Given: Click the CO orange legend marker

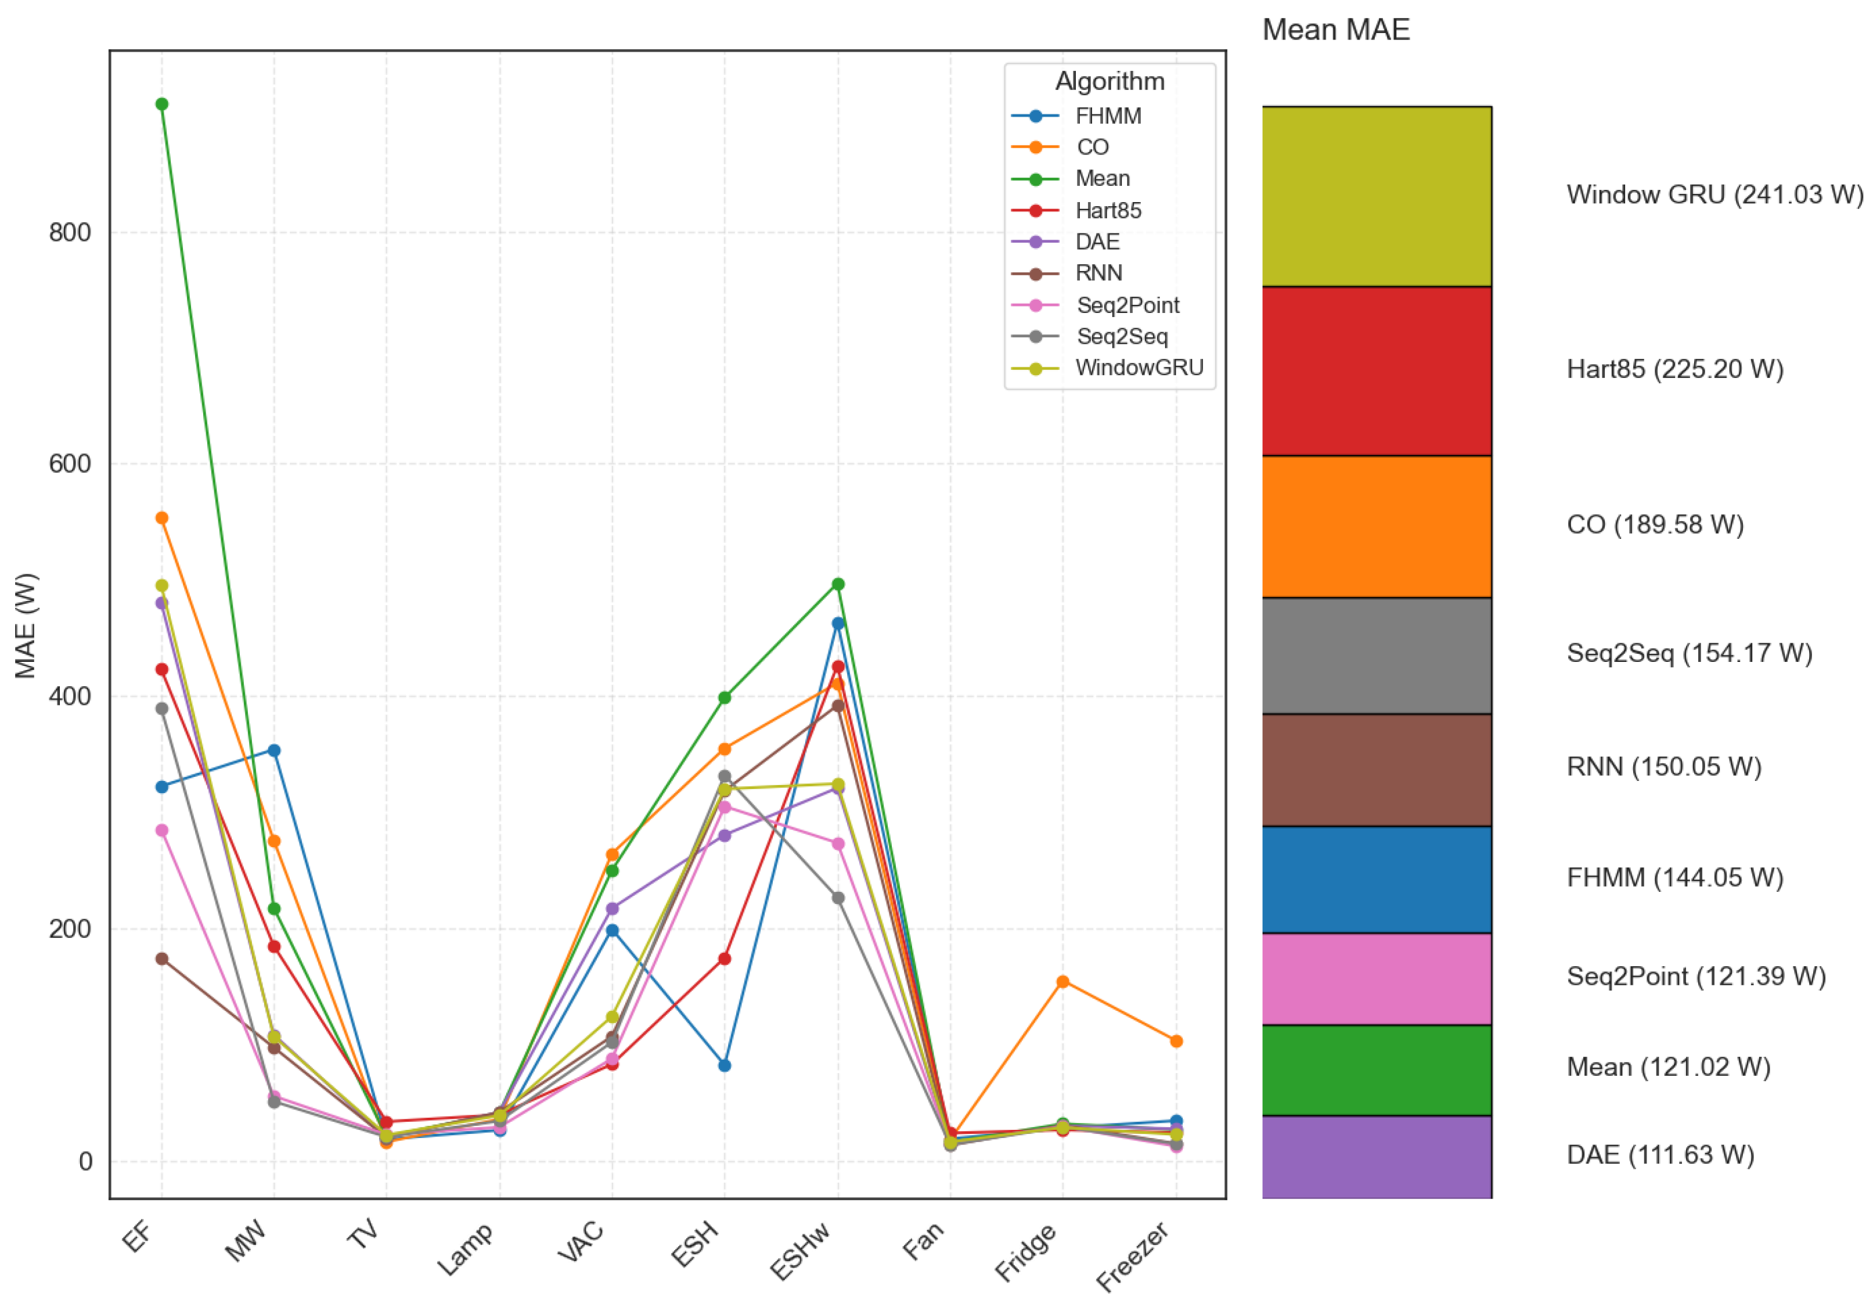Looking at the screenshot, I should [x=1035, y=147].
